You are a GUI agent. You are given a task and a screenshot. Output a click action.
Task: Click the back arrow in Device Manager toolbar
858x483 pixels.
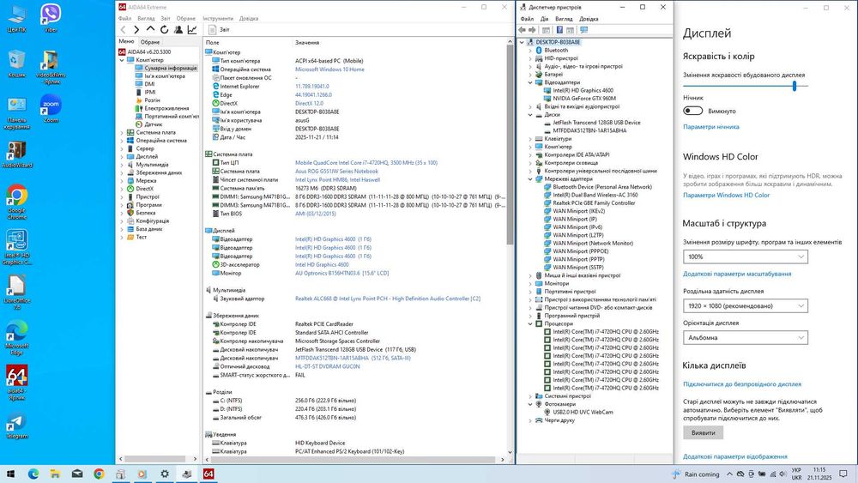tap(522, 30)
